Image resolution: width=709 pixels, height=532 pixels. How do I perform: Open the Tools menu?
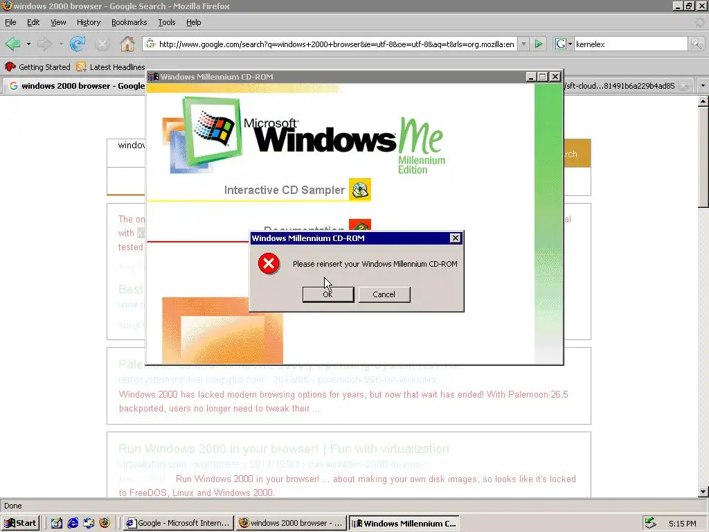[x=166, y=22]
